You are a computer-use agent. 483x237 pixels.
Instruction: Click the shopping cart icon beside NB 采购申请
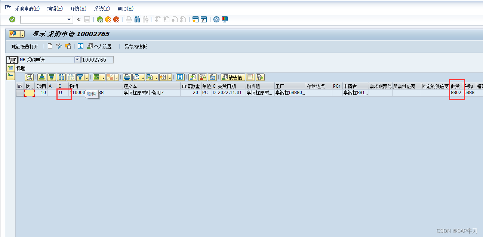click(x=12, y=60)
